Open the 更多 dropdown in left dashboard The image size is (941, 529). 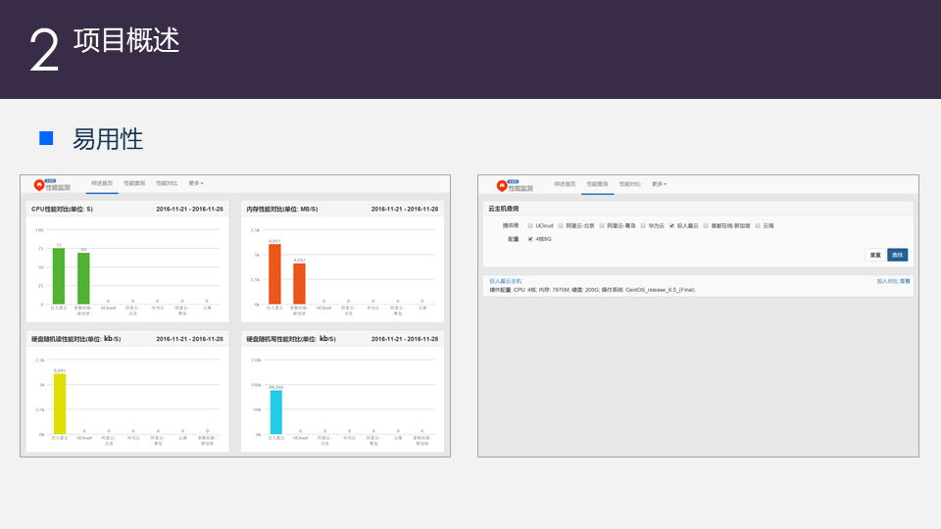[x=196, y=183]
